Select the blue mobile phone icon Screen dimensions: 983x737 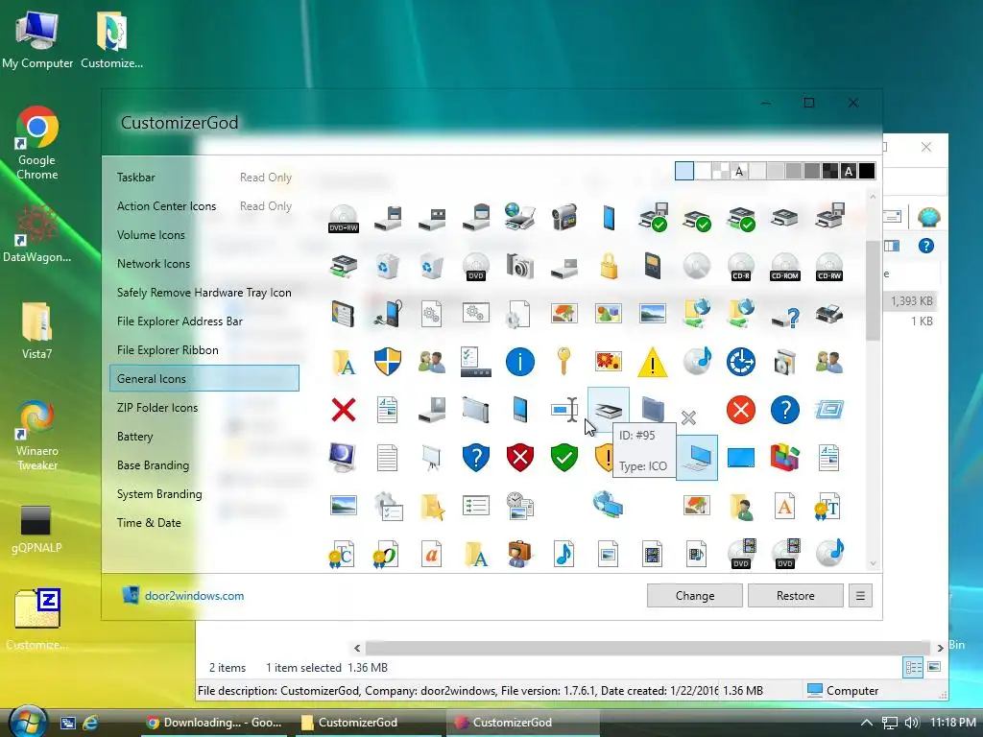click(x=608, y=218)
